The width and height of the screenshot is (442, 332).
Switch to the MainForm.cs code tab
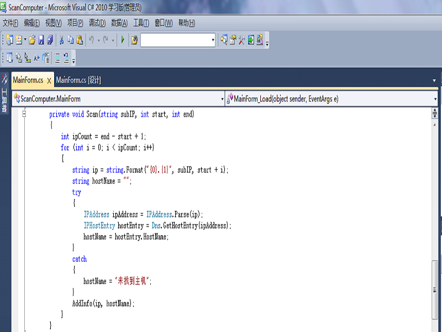pos(28,80)
